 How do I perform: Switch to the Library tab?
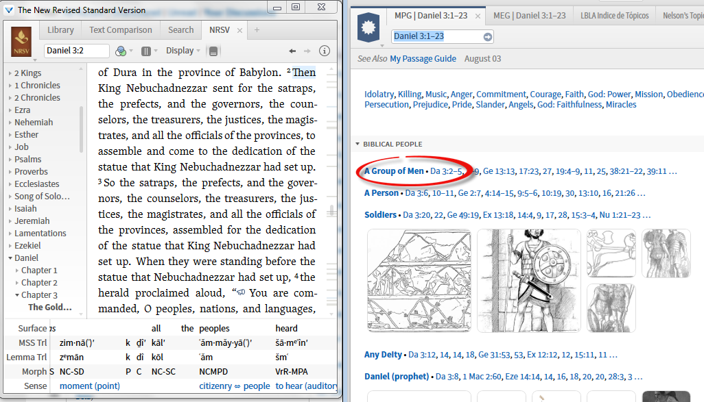click(60, 30)
